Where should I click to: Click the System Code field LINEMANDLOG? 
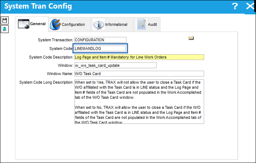100,48
